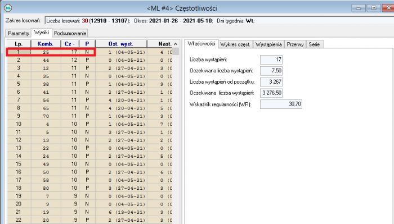Sort by the Ost. wyst. column header

(x=121, y=44)
